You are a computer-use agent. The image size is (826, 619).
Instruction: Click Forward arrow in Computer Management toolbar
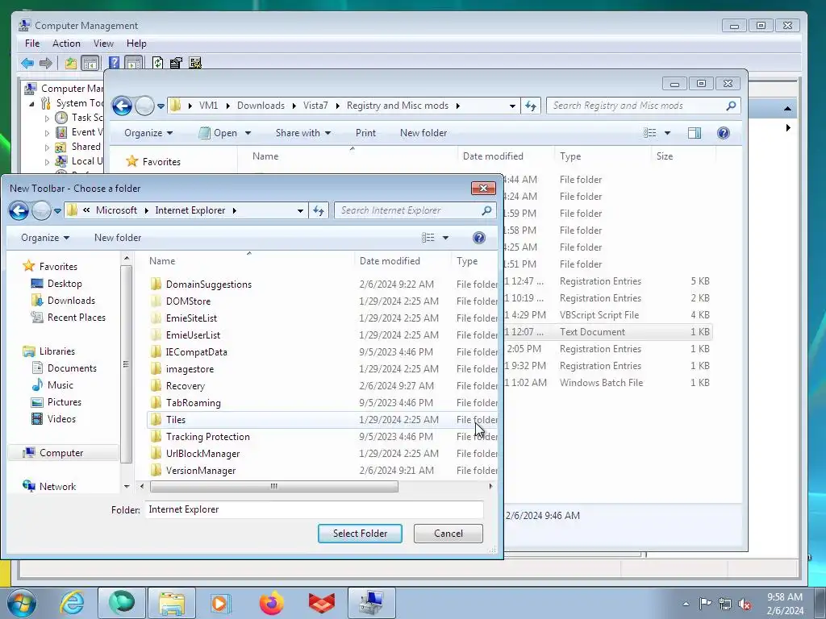[x=46, y=63]
